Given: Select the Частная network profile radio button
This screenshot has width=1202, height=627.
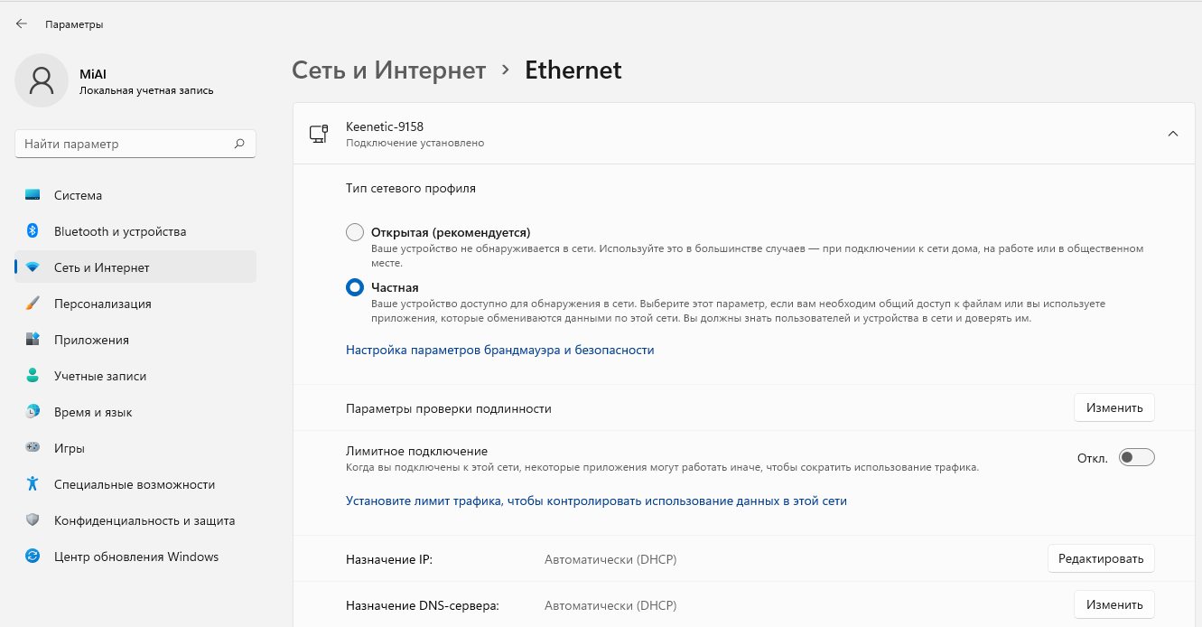Looking at the screenshot, I should point(355,287).
